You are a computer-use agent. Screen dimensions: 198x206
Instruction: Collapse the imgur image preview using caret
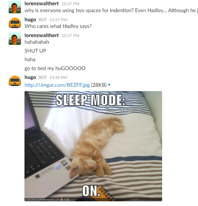[x=109, y=85]
